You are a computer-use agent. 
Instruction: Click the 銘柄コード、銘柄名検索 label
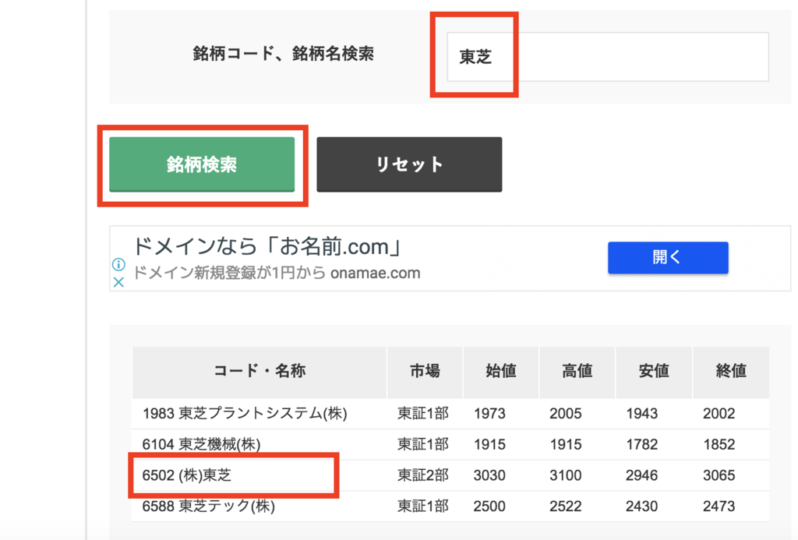(284, 54)
